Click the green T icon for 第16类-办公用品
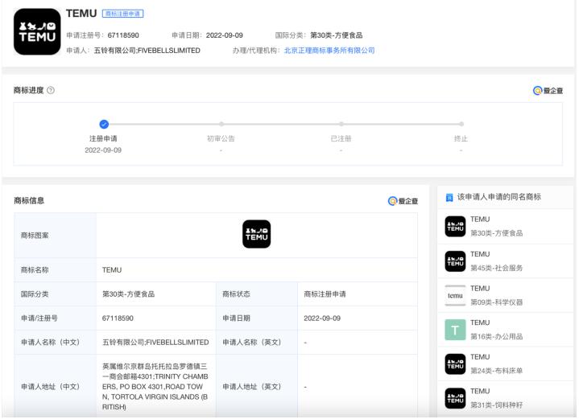 coord(456,330)
